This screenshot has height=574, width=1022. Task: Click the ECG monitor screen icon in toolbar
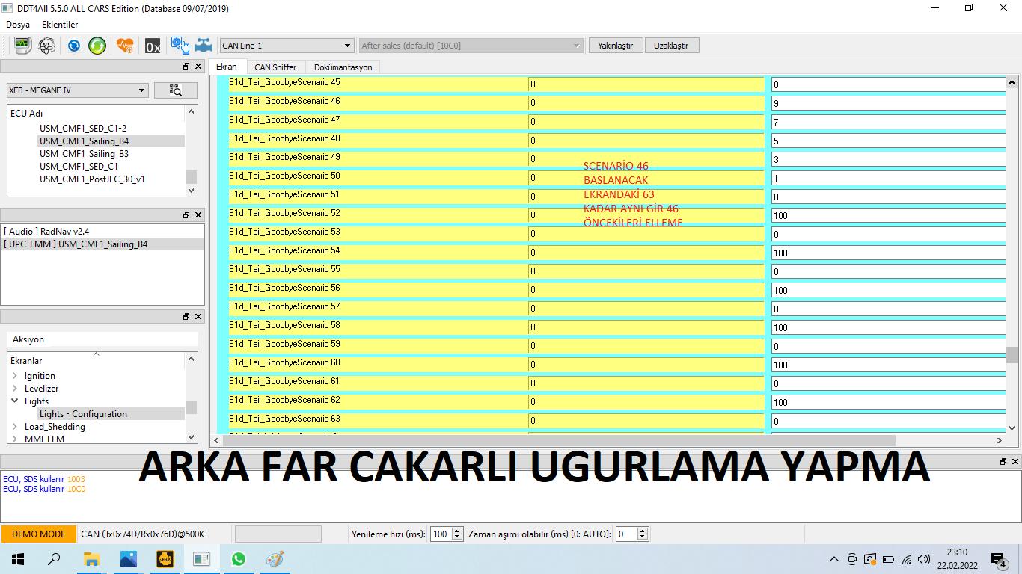22,46
